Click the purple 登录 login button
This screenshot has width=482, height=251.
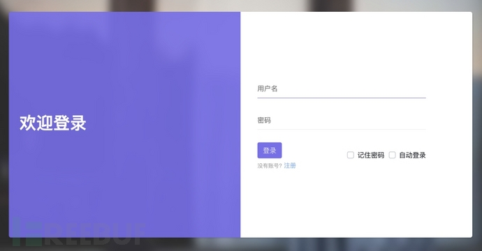click(270, 151)
